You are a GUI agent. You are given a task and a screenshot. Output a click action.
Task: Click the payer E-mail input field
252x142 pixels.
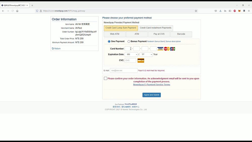pos(124,70)
